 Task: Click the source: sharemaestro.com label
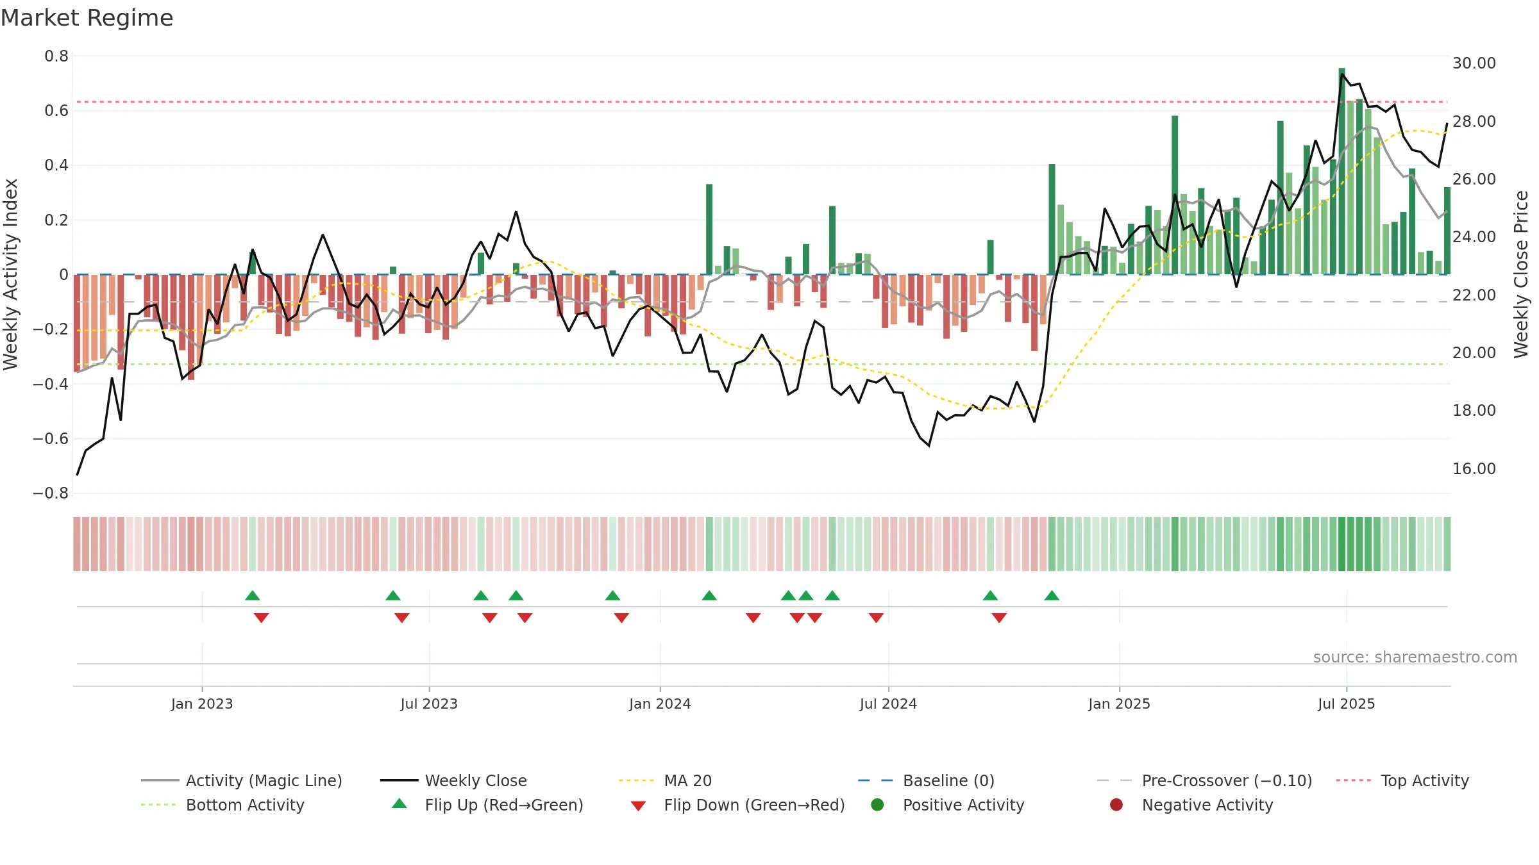[x=1415, y=657]
